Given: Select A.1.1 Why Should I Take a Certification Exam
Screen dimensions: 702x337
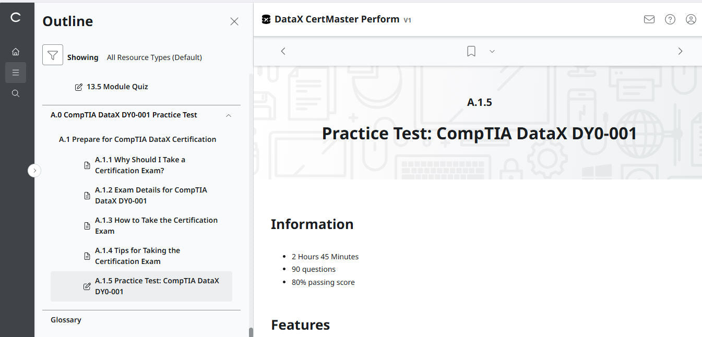Looking at the screenshot, I should (140, 165).
